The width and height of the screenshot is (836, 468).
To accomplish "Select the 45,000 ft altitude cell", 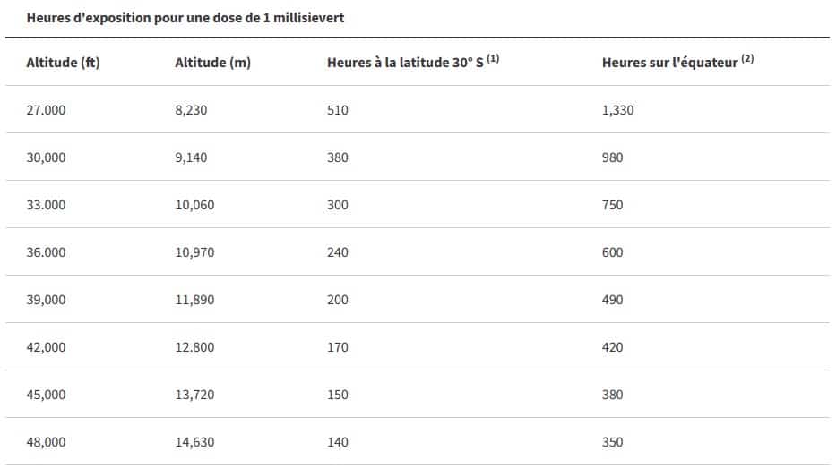I will coord(47,395).
